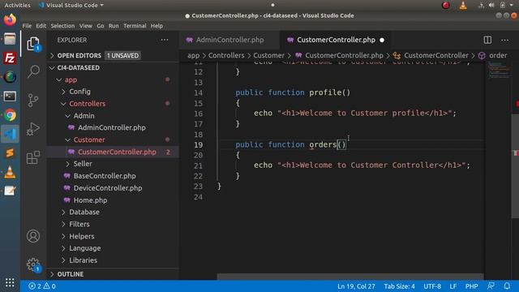Click the volume icon in the top bar
519x292 pixels.
tap(491, 5)
